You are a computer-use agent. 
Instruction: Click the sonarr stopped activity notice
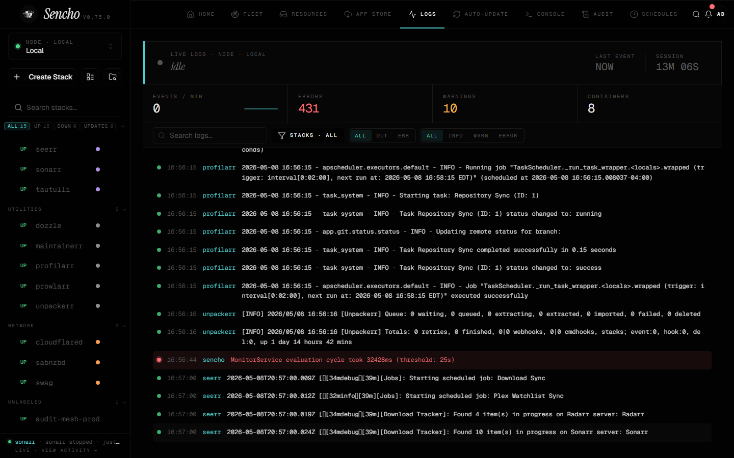[x=65, y=442]
